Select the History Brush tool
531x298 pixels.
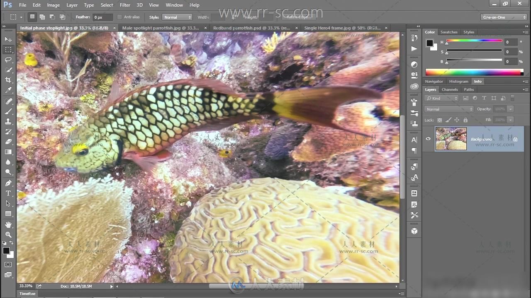click(8, 132)
